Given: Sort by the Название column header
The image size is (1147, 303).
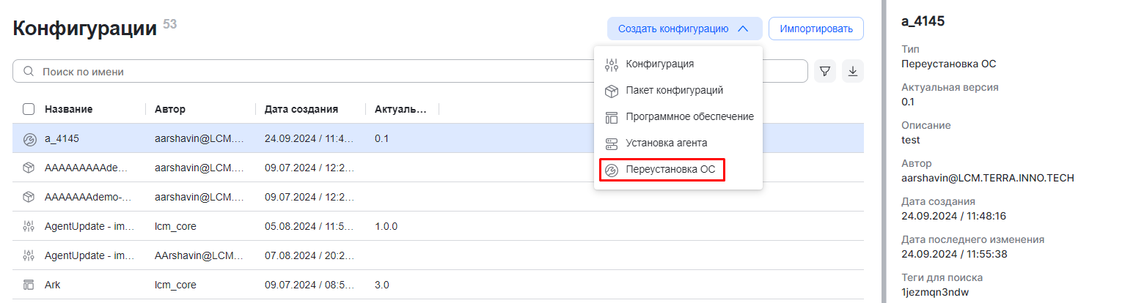Looking at the screenshot, I should click(x=68, y=109).
